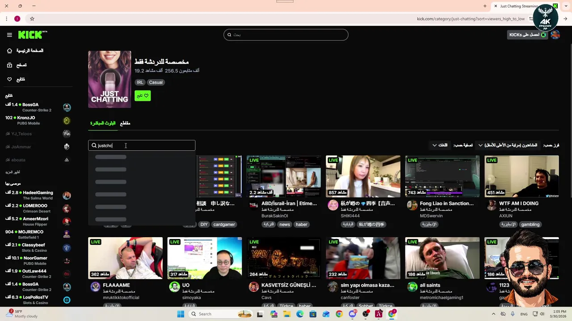
Task: Focus the top Kick search box
Action: (x=286, y=35)
